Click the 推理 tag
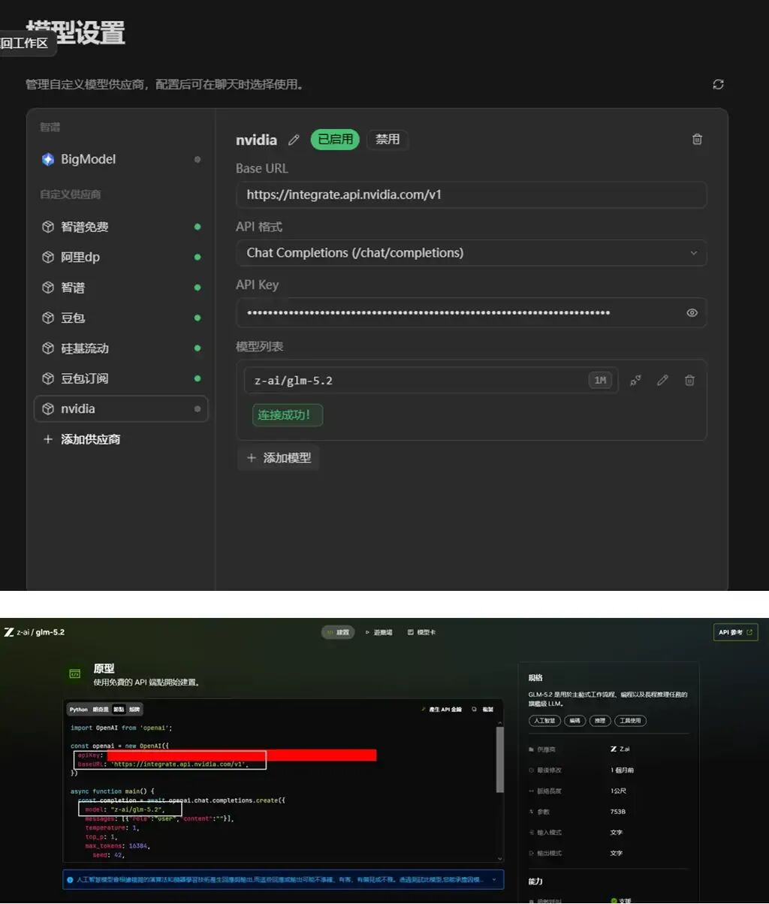Image resolution: width=769 pixels, height=904 pixels. coord(599,721)
